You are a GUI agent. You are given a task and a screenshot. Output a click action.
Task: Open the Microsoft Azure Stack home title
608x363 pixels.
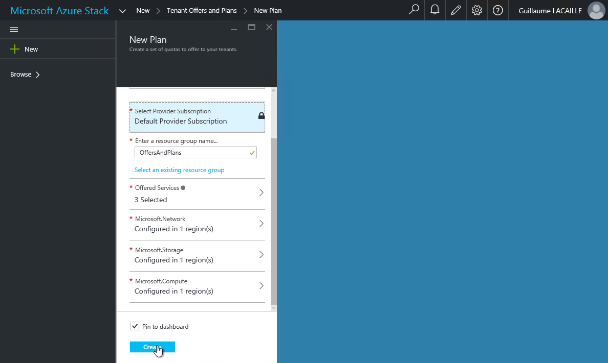point(59,11)
